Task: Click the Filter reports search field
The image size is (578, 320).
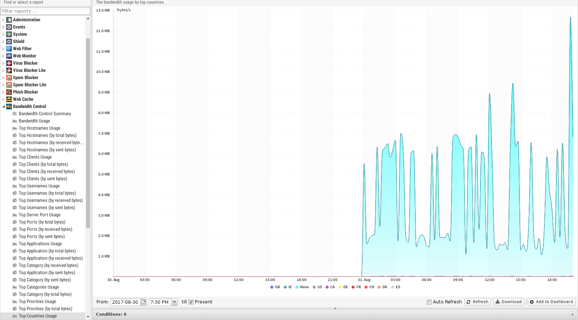Action: coord(46,11)
